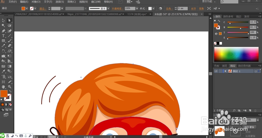Switch to 1374 [转换].eps document tab
262x138 pixels.
(x=137, y=14)
